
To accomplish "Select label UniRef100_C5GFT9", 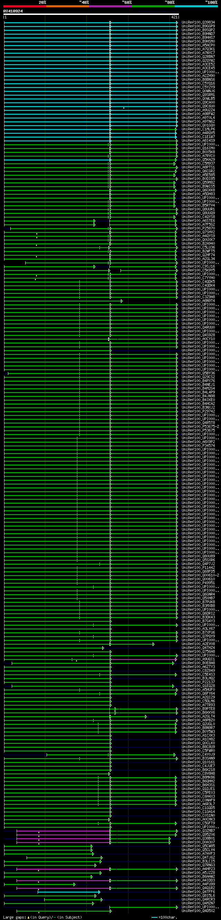I will click(198, 823).
